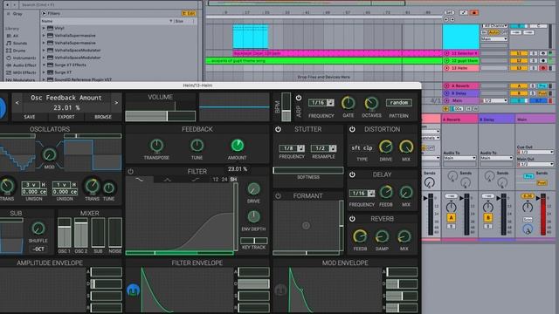This screenshot has width=559, height=314.
Task: Toggle the B Delay track activator button
Action: [487, 217]
